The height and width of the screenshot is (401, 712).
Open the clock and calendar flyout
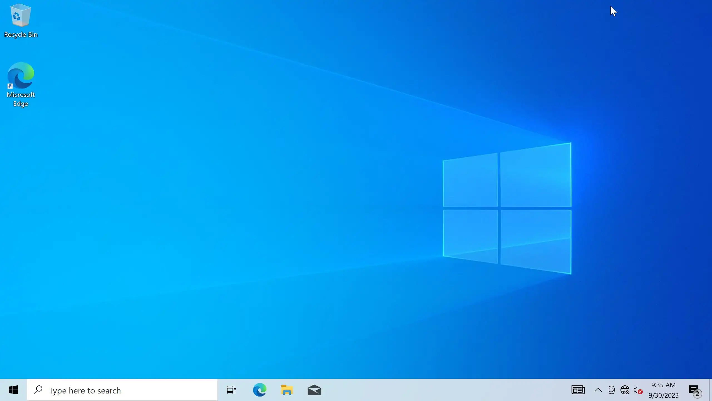tap(663, 390)
